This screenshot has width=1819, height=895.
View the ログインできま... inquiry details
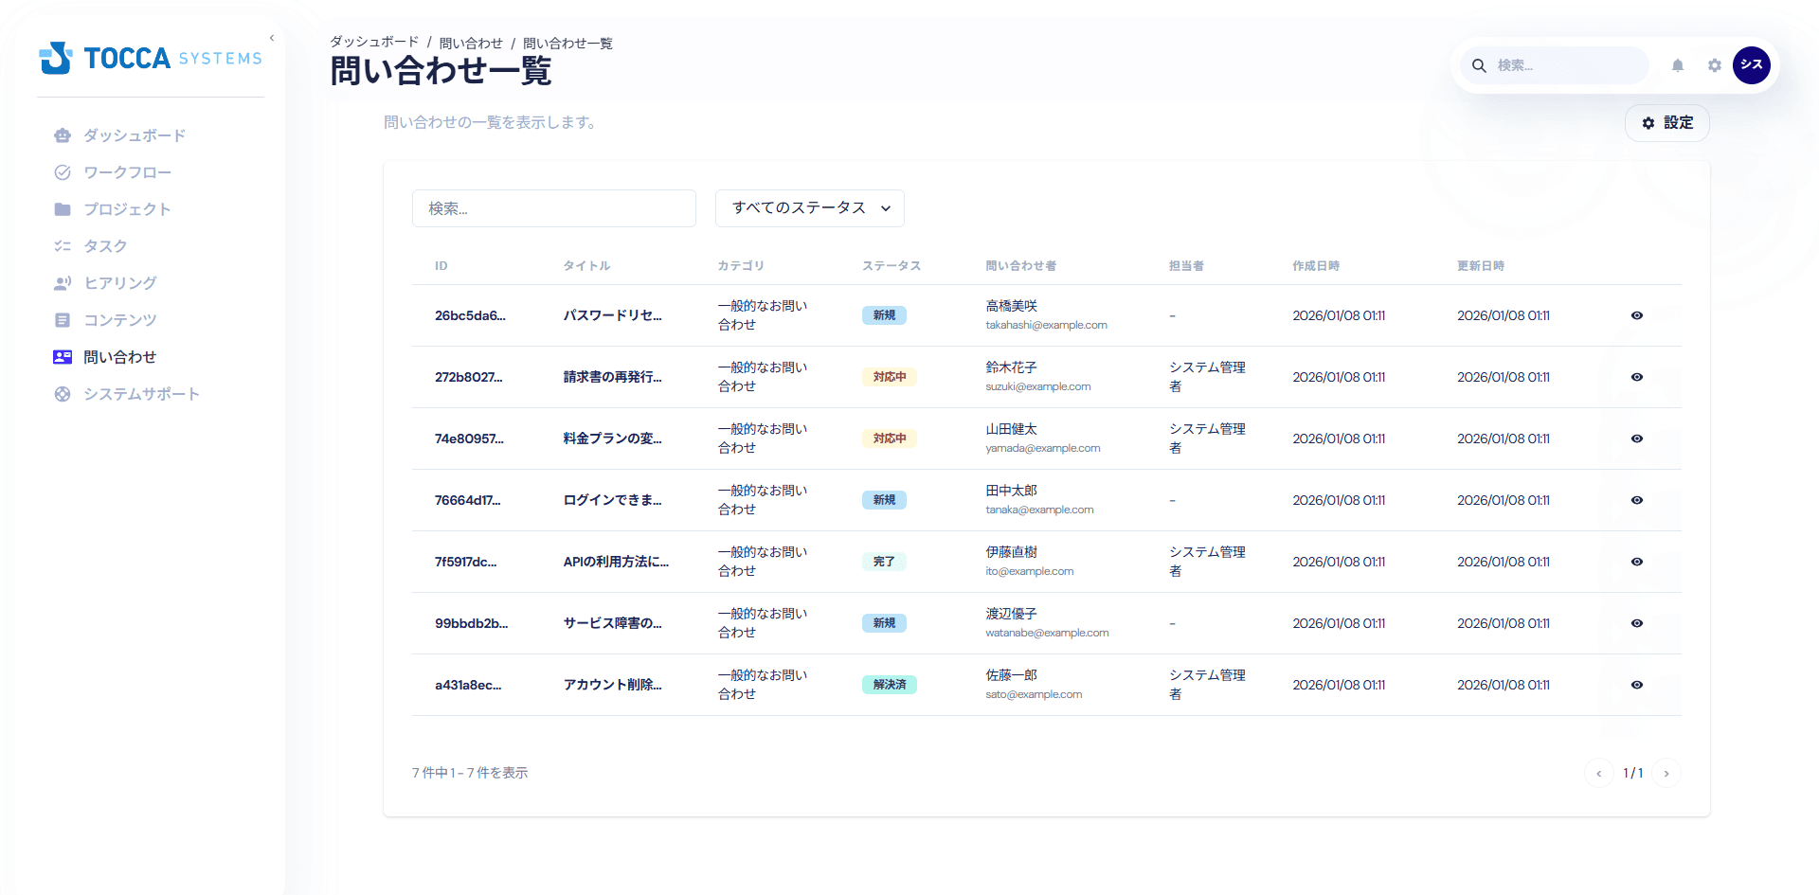click(1637, 500)
